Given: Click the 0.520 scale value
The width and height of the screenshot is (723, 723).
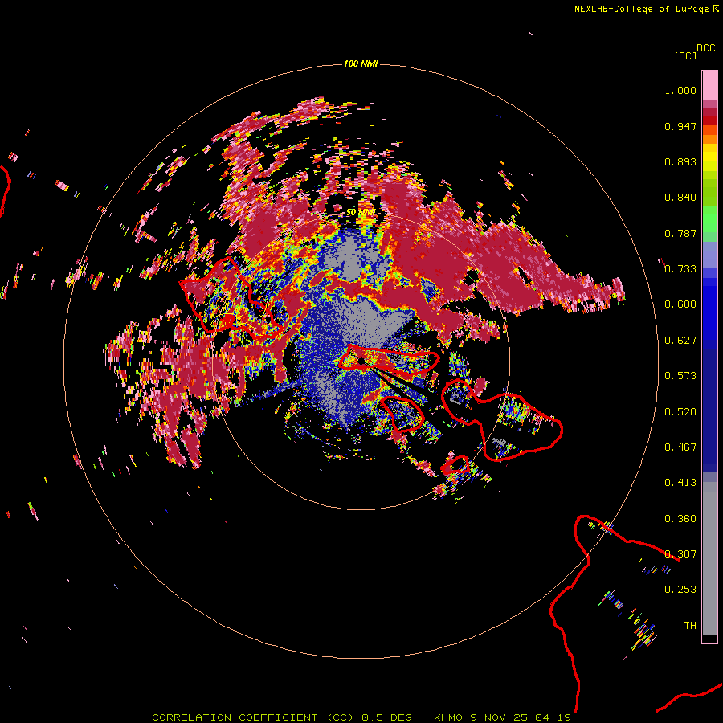Looking at the screenshot, I should pos(680,412).
